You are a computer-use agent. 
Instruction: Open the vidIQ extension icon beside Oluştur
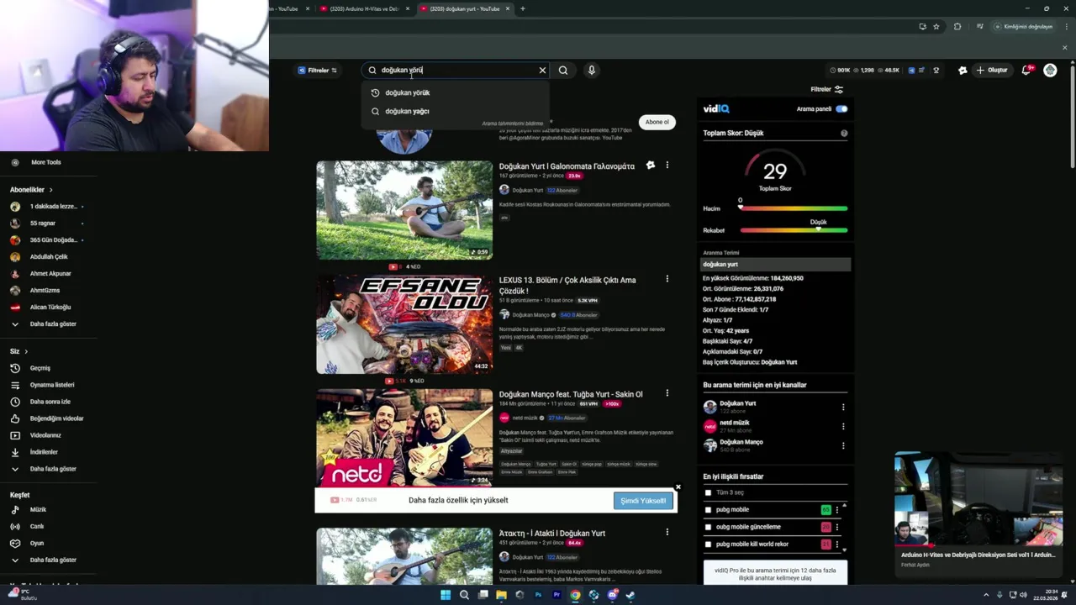pos(963,71)
